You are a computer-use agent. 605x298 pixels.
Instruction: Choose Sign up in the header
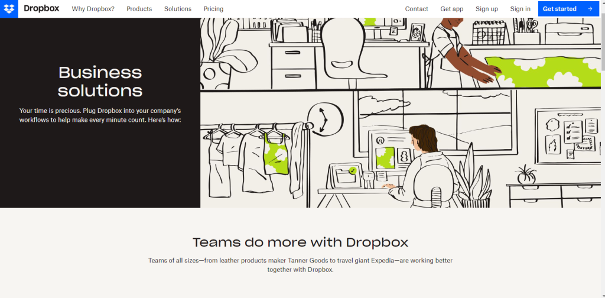pyautogui.click(x=487, y=9)
